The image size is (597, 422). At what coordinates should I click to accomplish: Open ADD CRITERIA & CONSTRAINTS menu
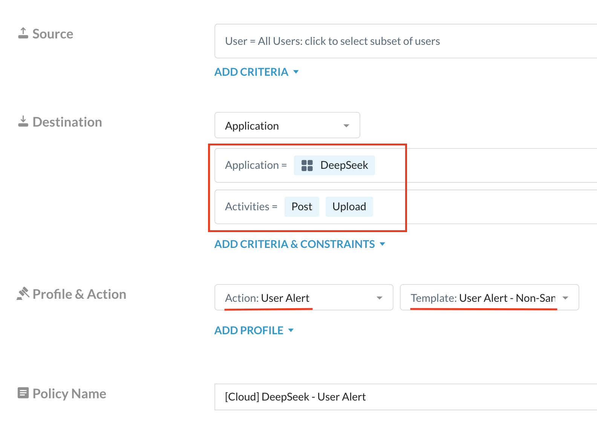coord(295,244)
